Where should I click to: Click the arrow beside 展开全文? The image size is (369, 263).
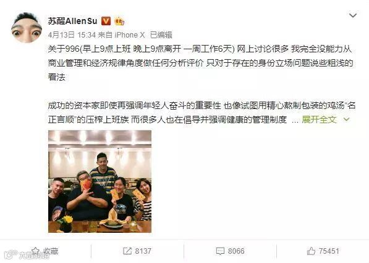pos(346,119)
